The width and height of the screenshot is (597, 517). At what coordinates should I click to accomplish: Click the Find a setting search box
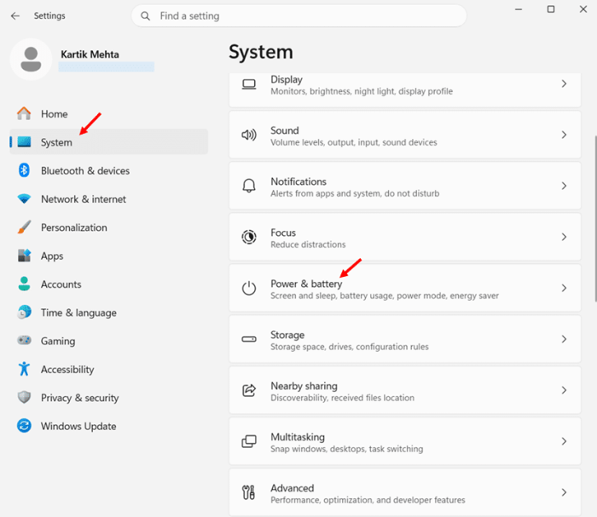[x=298, y=16]
